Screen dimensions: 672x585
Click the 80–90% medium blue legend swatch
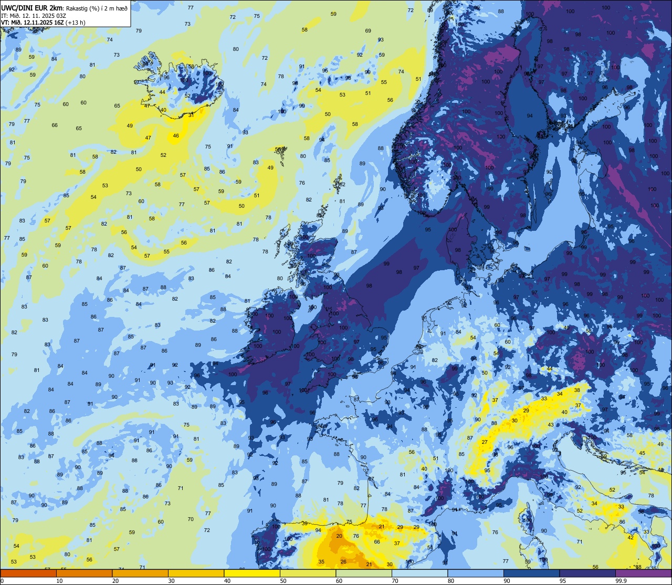476,573
